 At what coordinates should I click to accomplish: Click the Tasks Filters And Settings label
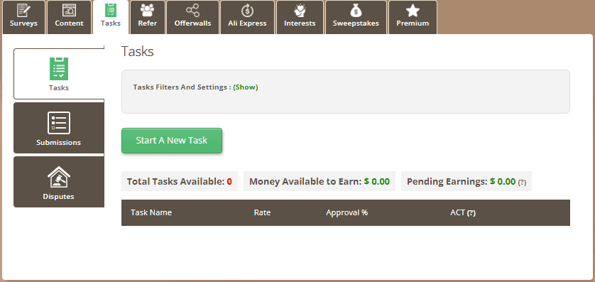pyautogui.click(x=182, y=87)
